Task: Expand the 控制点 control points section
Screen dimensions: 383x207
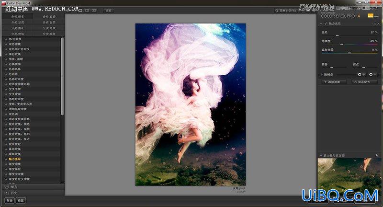Action: pyautogui.click(x=322, y=75)
